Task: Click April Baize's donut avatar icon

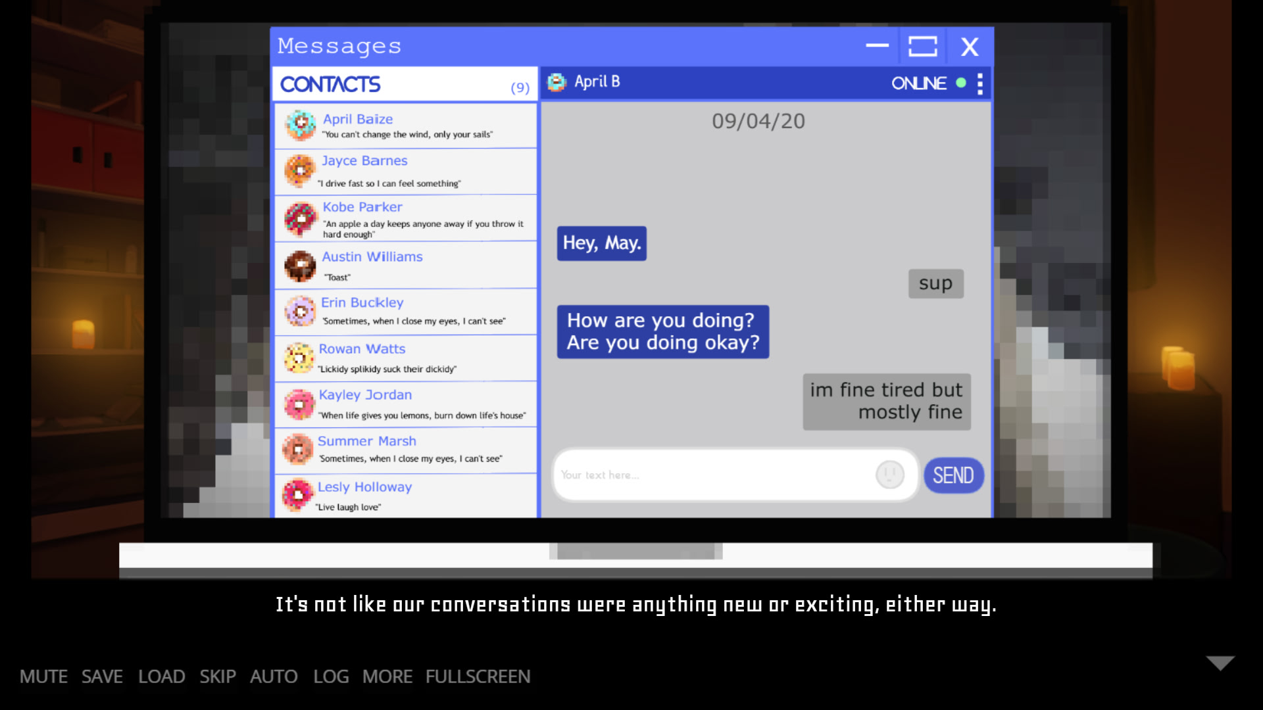Action: coord(301,124)
